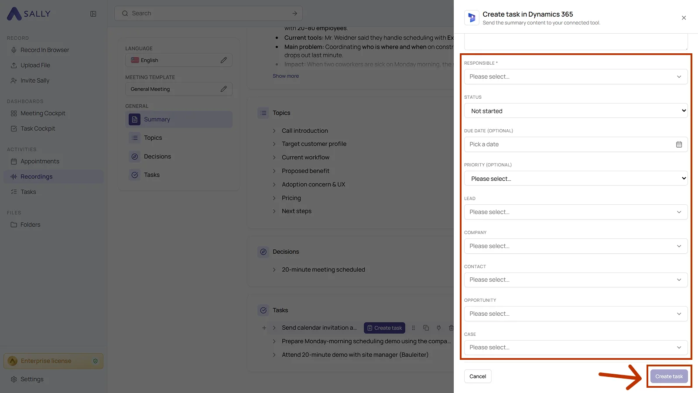Close the Create task dialog
This screenshot has width=698, height=393.
[684, 18]
